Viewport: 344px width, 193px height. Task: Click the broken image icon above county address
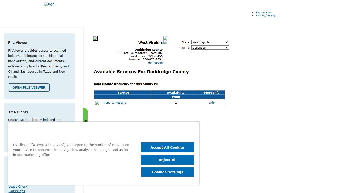click(x=95, y=38)
